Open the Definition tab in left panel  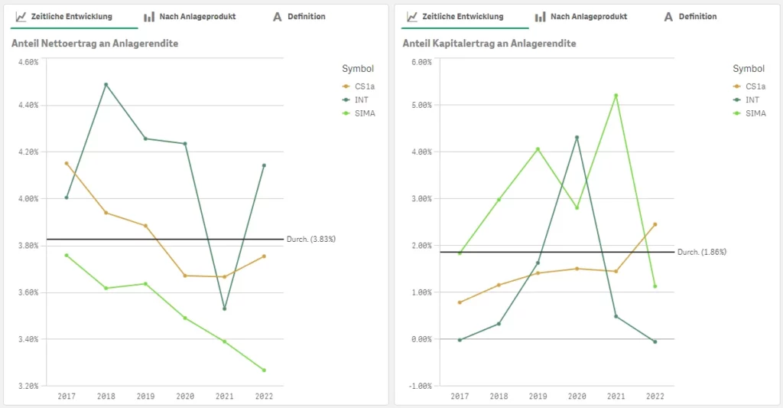pyautogui.click(x=306, y=16)
